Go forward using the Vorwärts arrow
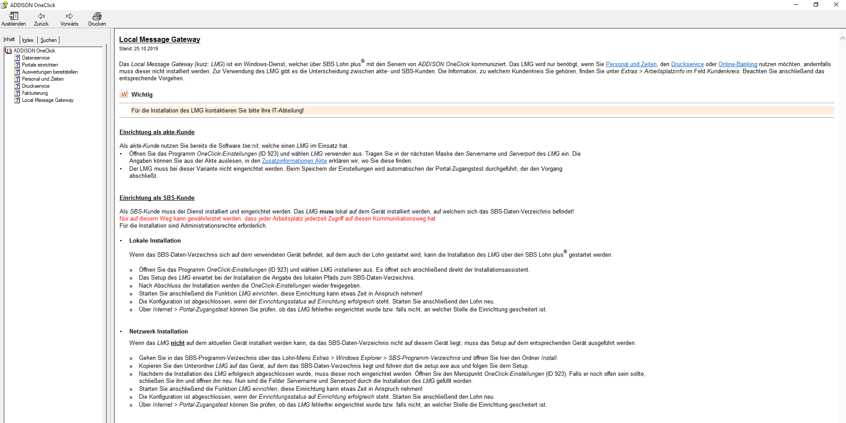This screenshot has height=423, width=846. click(x=69, y=19)
